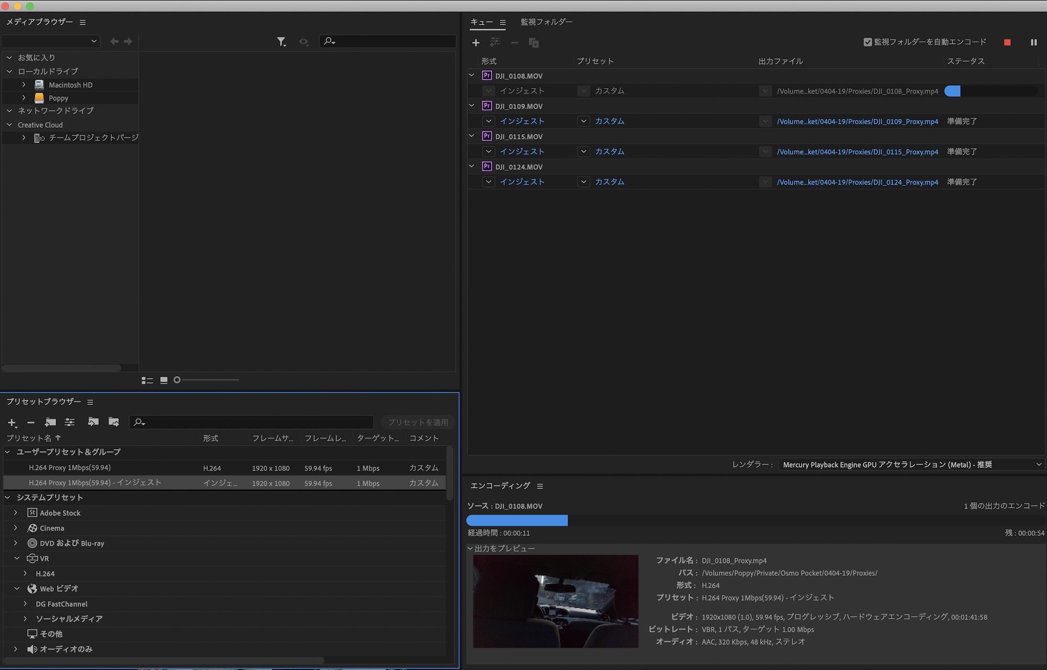Click the DJI_0115_Proxy.mp4 output file link
1047x670 pixels.
[x=857, y=152]
